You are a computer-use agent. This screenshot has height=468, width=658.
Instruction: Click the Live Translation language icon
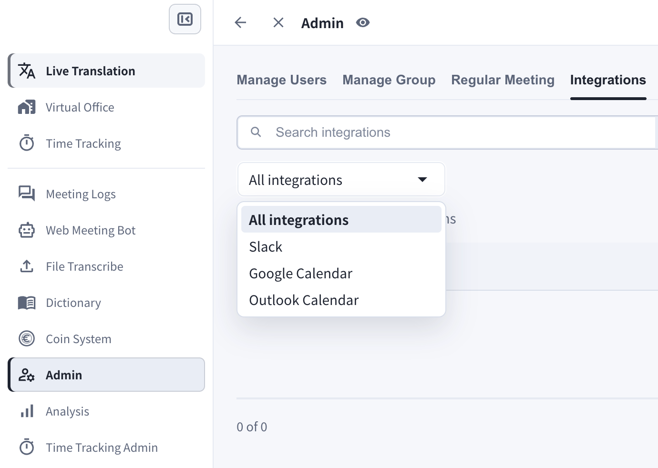27,71
